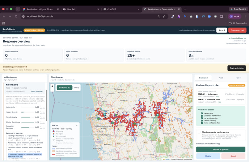
Task: Open the tab search dropdown chevron
Action: pyautogui.click(x=18, y=9)
